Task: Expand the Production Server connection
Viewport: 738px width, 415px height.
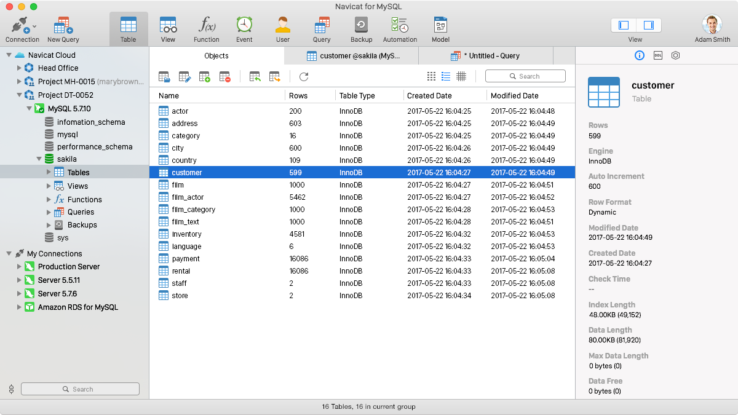Action: point(19,267)
